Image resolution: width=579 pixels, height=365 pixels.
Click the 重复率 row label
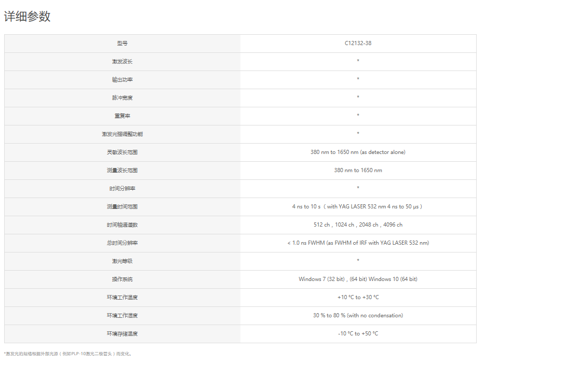click(122, 116)
